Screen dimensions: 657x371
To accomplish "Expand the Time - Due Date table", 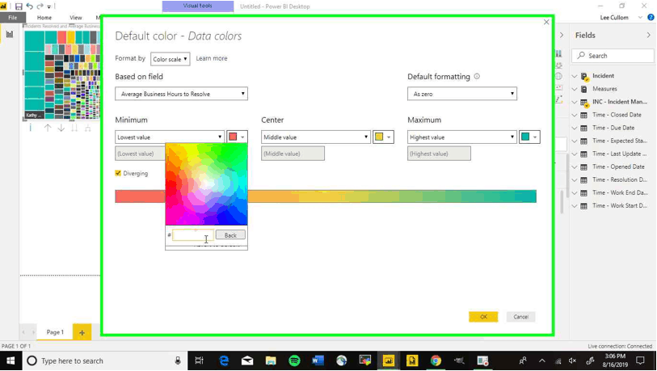I will point(575,128).
